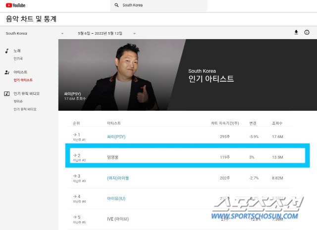This screenshot has width=317, height=230.
Task: Click the -2.7% change value
Action: click(254, 178)
